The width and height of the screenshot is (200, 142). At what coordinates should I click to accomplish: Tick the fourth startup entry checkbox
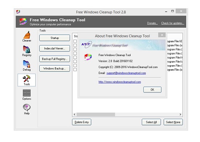point(75,53)
